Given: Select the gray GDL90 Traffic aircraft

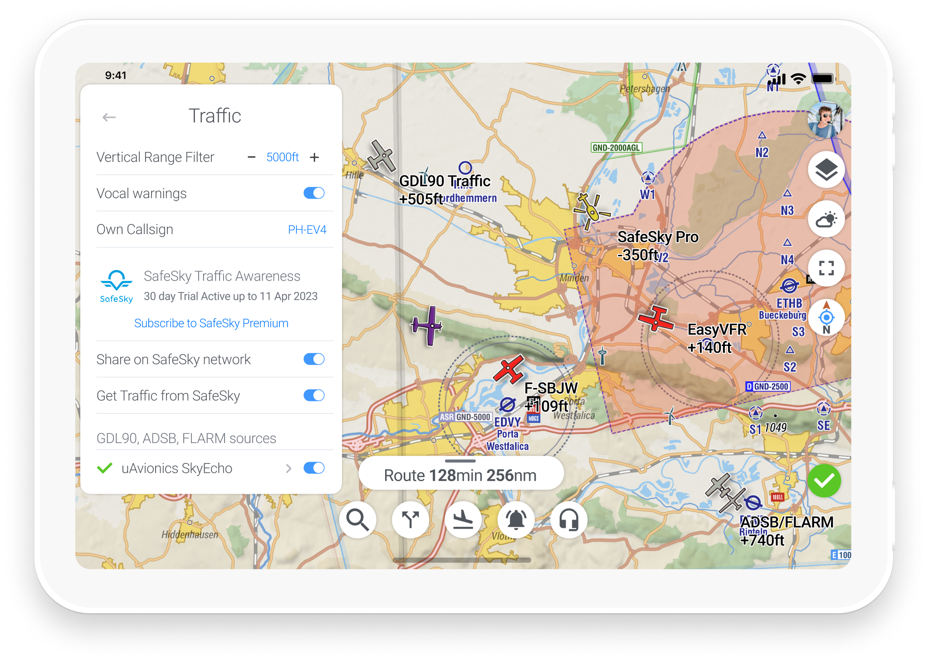Looking at the screenshot, I should (x=382, y=156).
